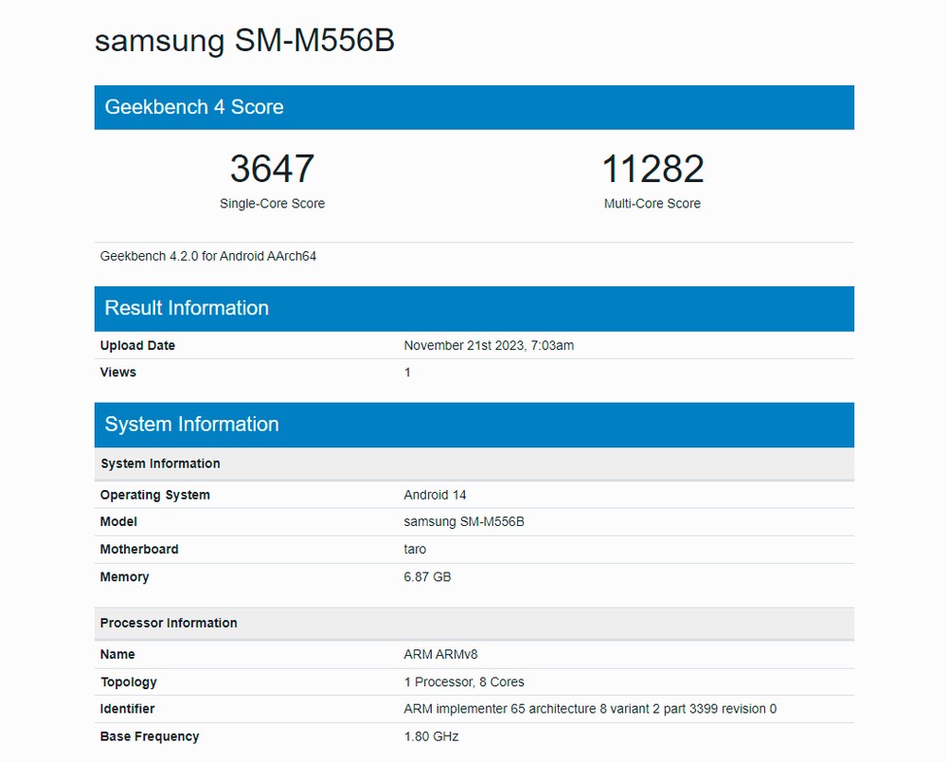Screen dimensions: 947x762
Task: Click the Identifier row label
Action: (x=128, y=709)
